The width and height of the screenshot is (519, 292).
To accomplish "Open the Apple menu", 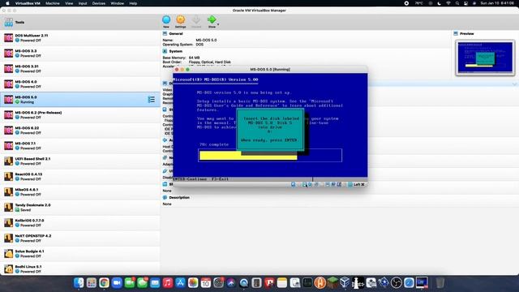I will pyautogui.click(x=7, y=3).
